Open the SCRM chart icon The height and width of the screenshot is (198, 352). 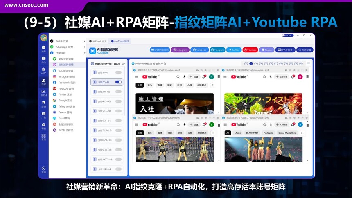43,93
